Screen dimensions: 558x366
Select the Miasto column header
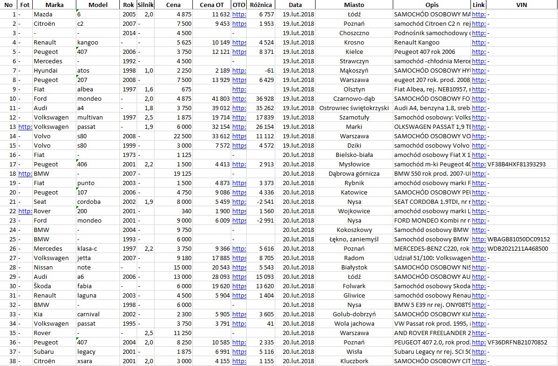[354, 5]
